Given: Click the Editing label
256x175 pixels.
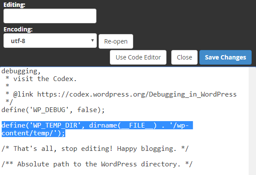Looking at the screenshot, I should [x=14, y=5].
